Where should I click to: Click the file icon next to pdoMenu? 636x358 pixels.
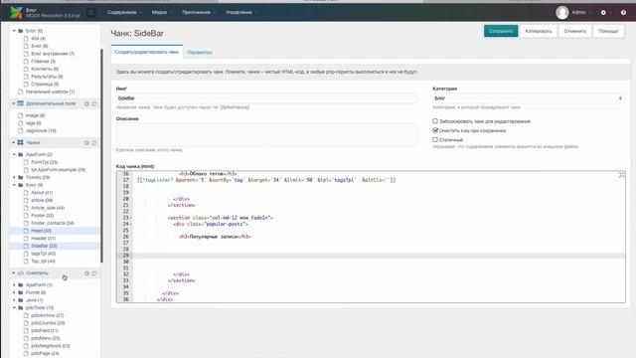pos(26,338)
